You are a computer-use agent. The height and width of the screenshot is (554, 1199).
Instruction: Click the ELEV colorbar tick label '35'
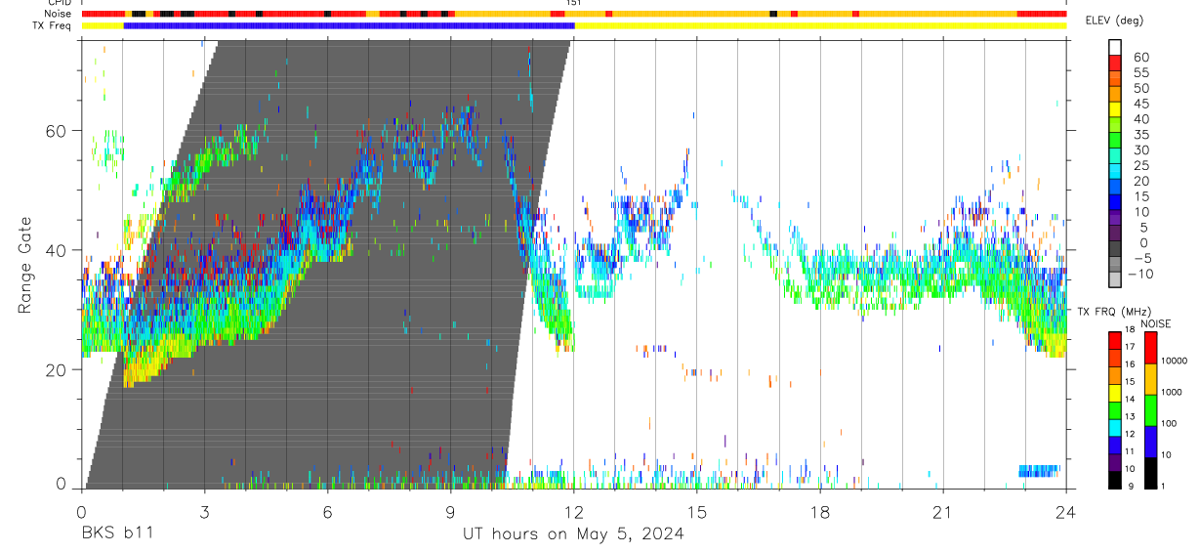(x=1140, y=135)
